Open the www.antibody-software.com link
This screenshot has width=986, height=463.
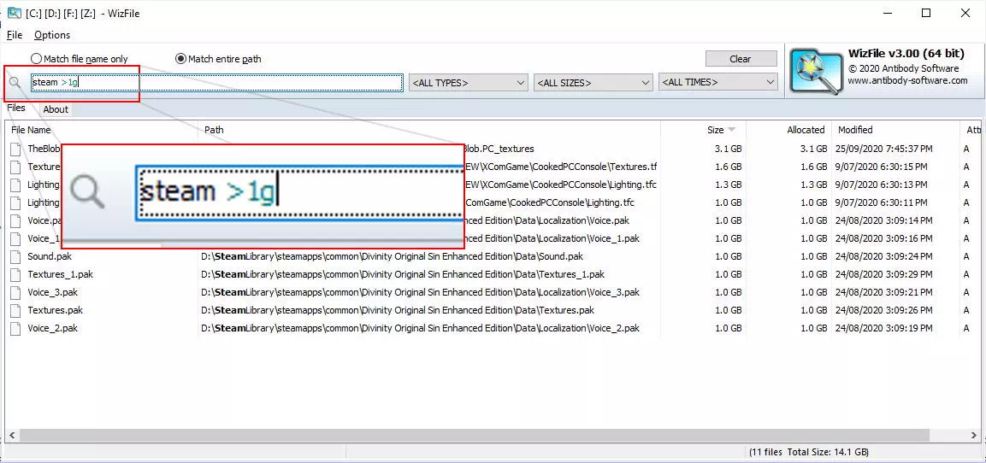(907, 80)
